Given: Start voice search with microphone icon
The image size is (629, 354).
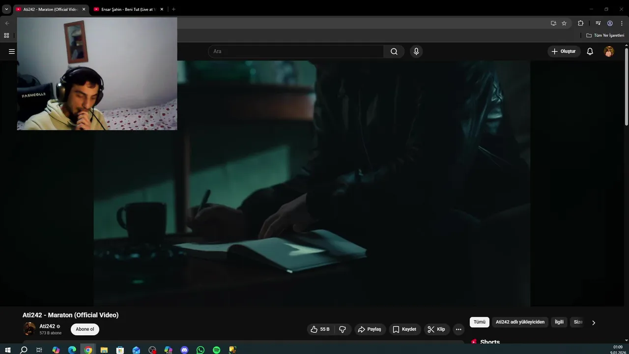Looking at the screenshot, I should pos(416,51).
